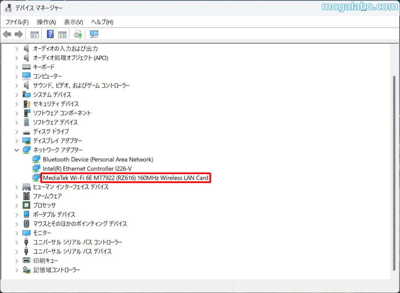400x293 pixels.
Task: Click the Forward arrow toolbar icon
Action: click(x=19, y=34)
